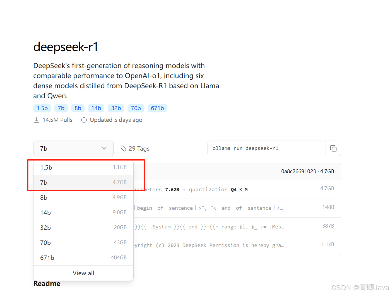Open the 8b blue tag badge
This screenshot has height=294, width=390.
tap(78, 108)
